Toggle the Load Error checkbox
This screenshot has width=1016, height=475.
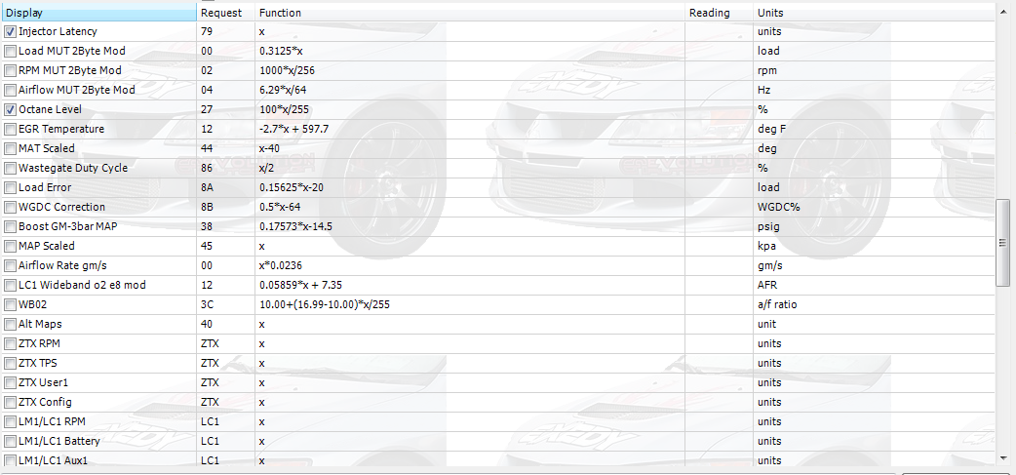coord(11,188)
